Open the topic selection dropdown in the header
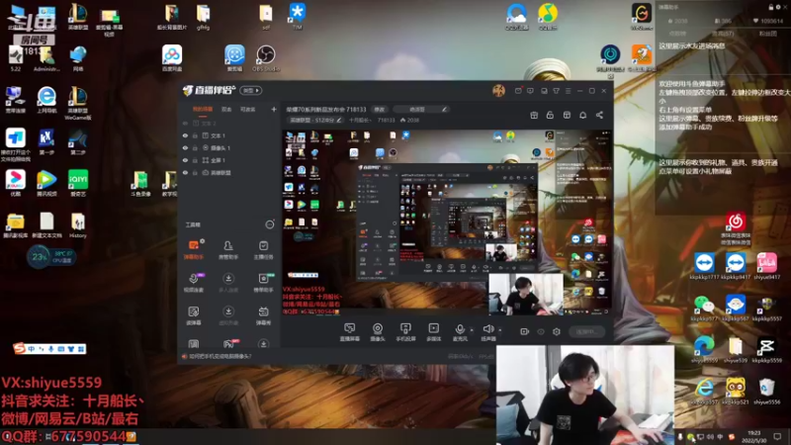Viewport: 791px width, 445px height. [421, 109]
